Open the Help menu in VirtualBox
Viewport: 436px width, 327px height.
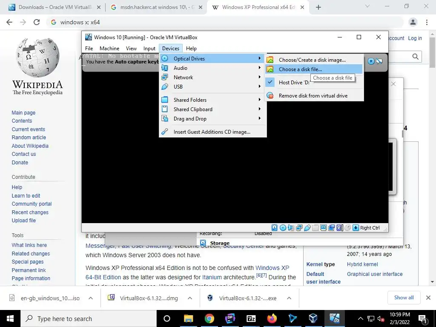pyautogui.click(x=191, y=49)
